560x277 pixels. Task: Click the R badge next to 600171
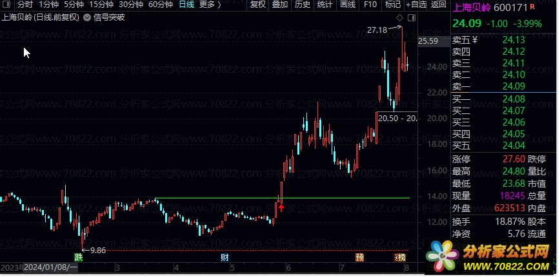click(x=532, y=6)
